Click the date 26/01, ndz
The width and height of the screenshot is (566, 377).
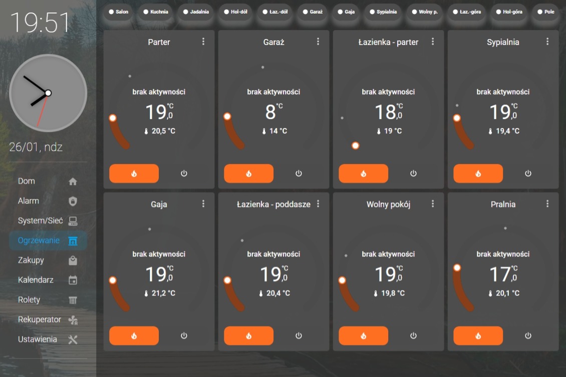point(36,147)
